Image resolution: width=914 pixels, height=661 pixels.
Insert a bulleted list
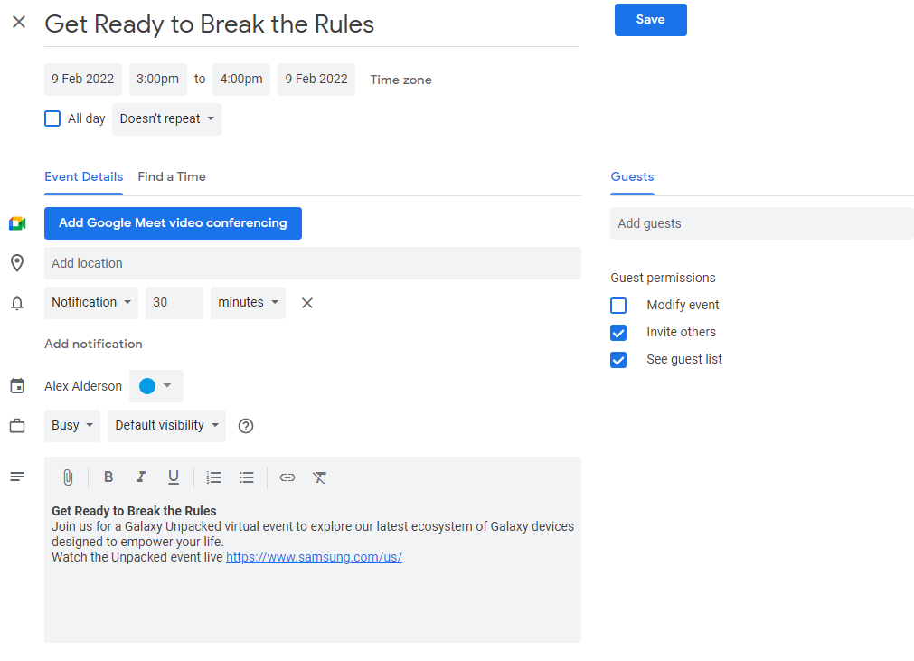[x=247, y=478]
